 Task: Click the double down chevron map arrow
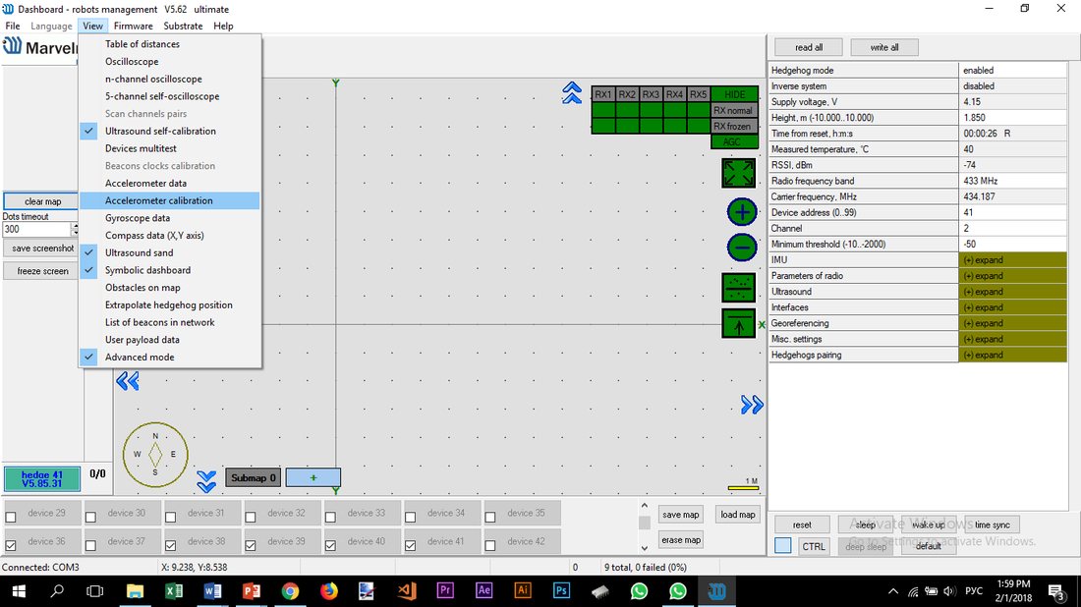(206, 481)
